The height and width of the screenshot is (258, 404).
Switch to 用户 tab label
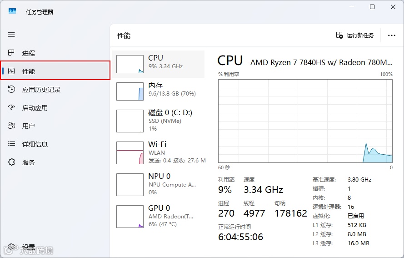tap(28, 126)
